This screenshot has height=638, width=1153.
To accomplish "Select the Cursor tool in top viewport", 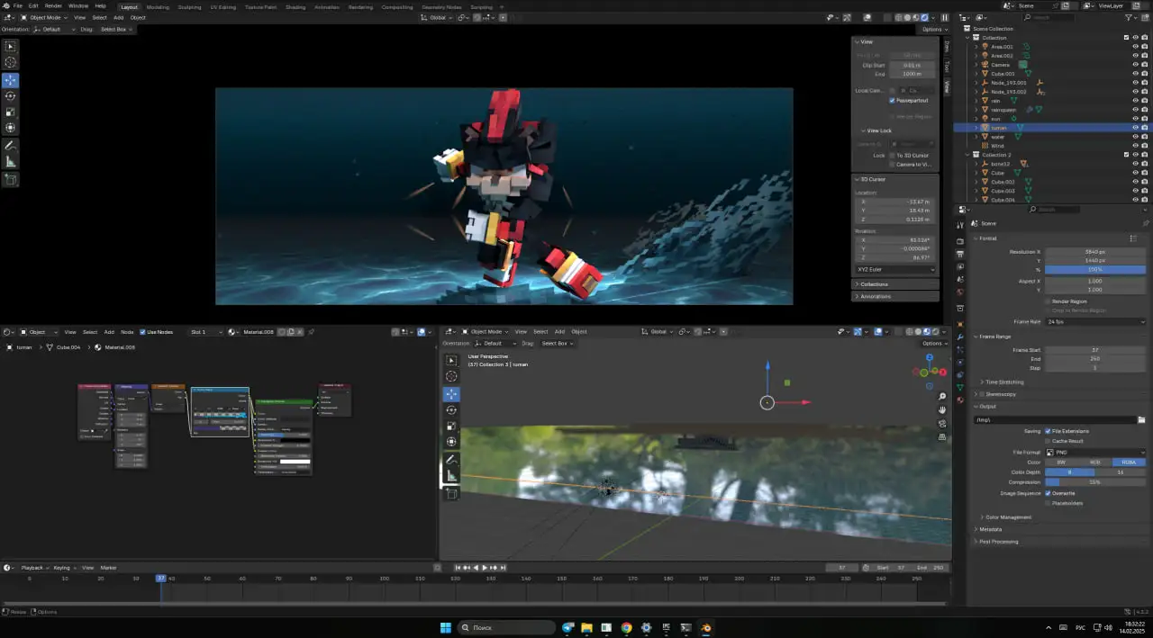I will 11,62.
